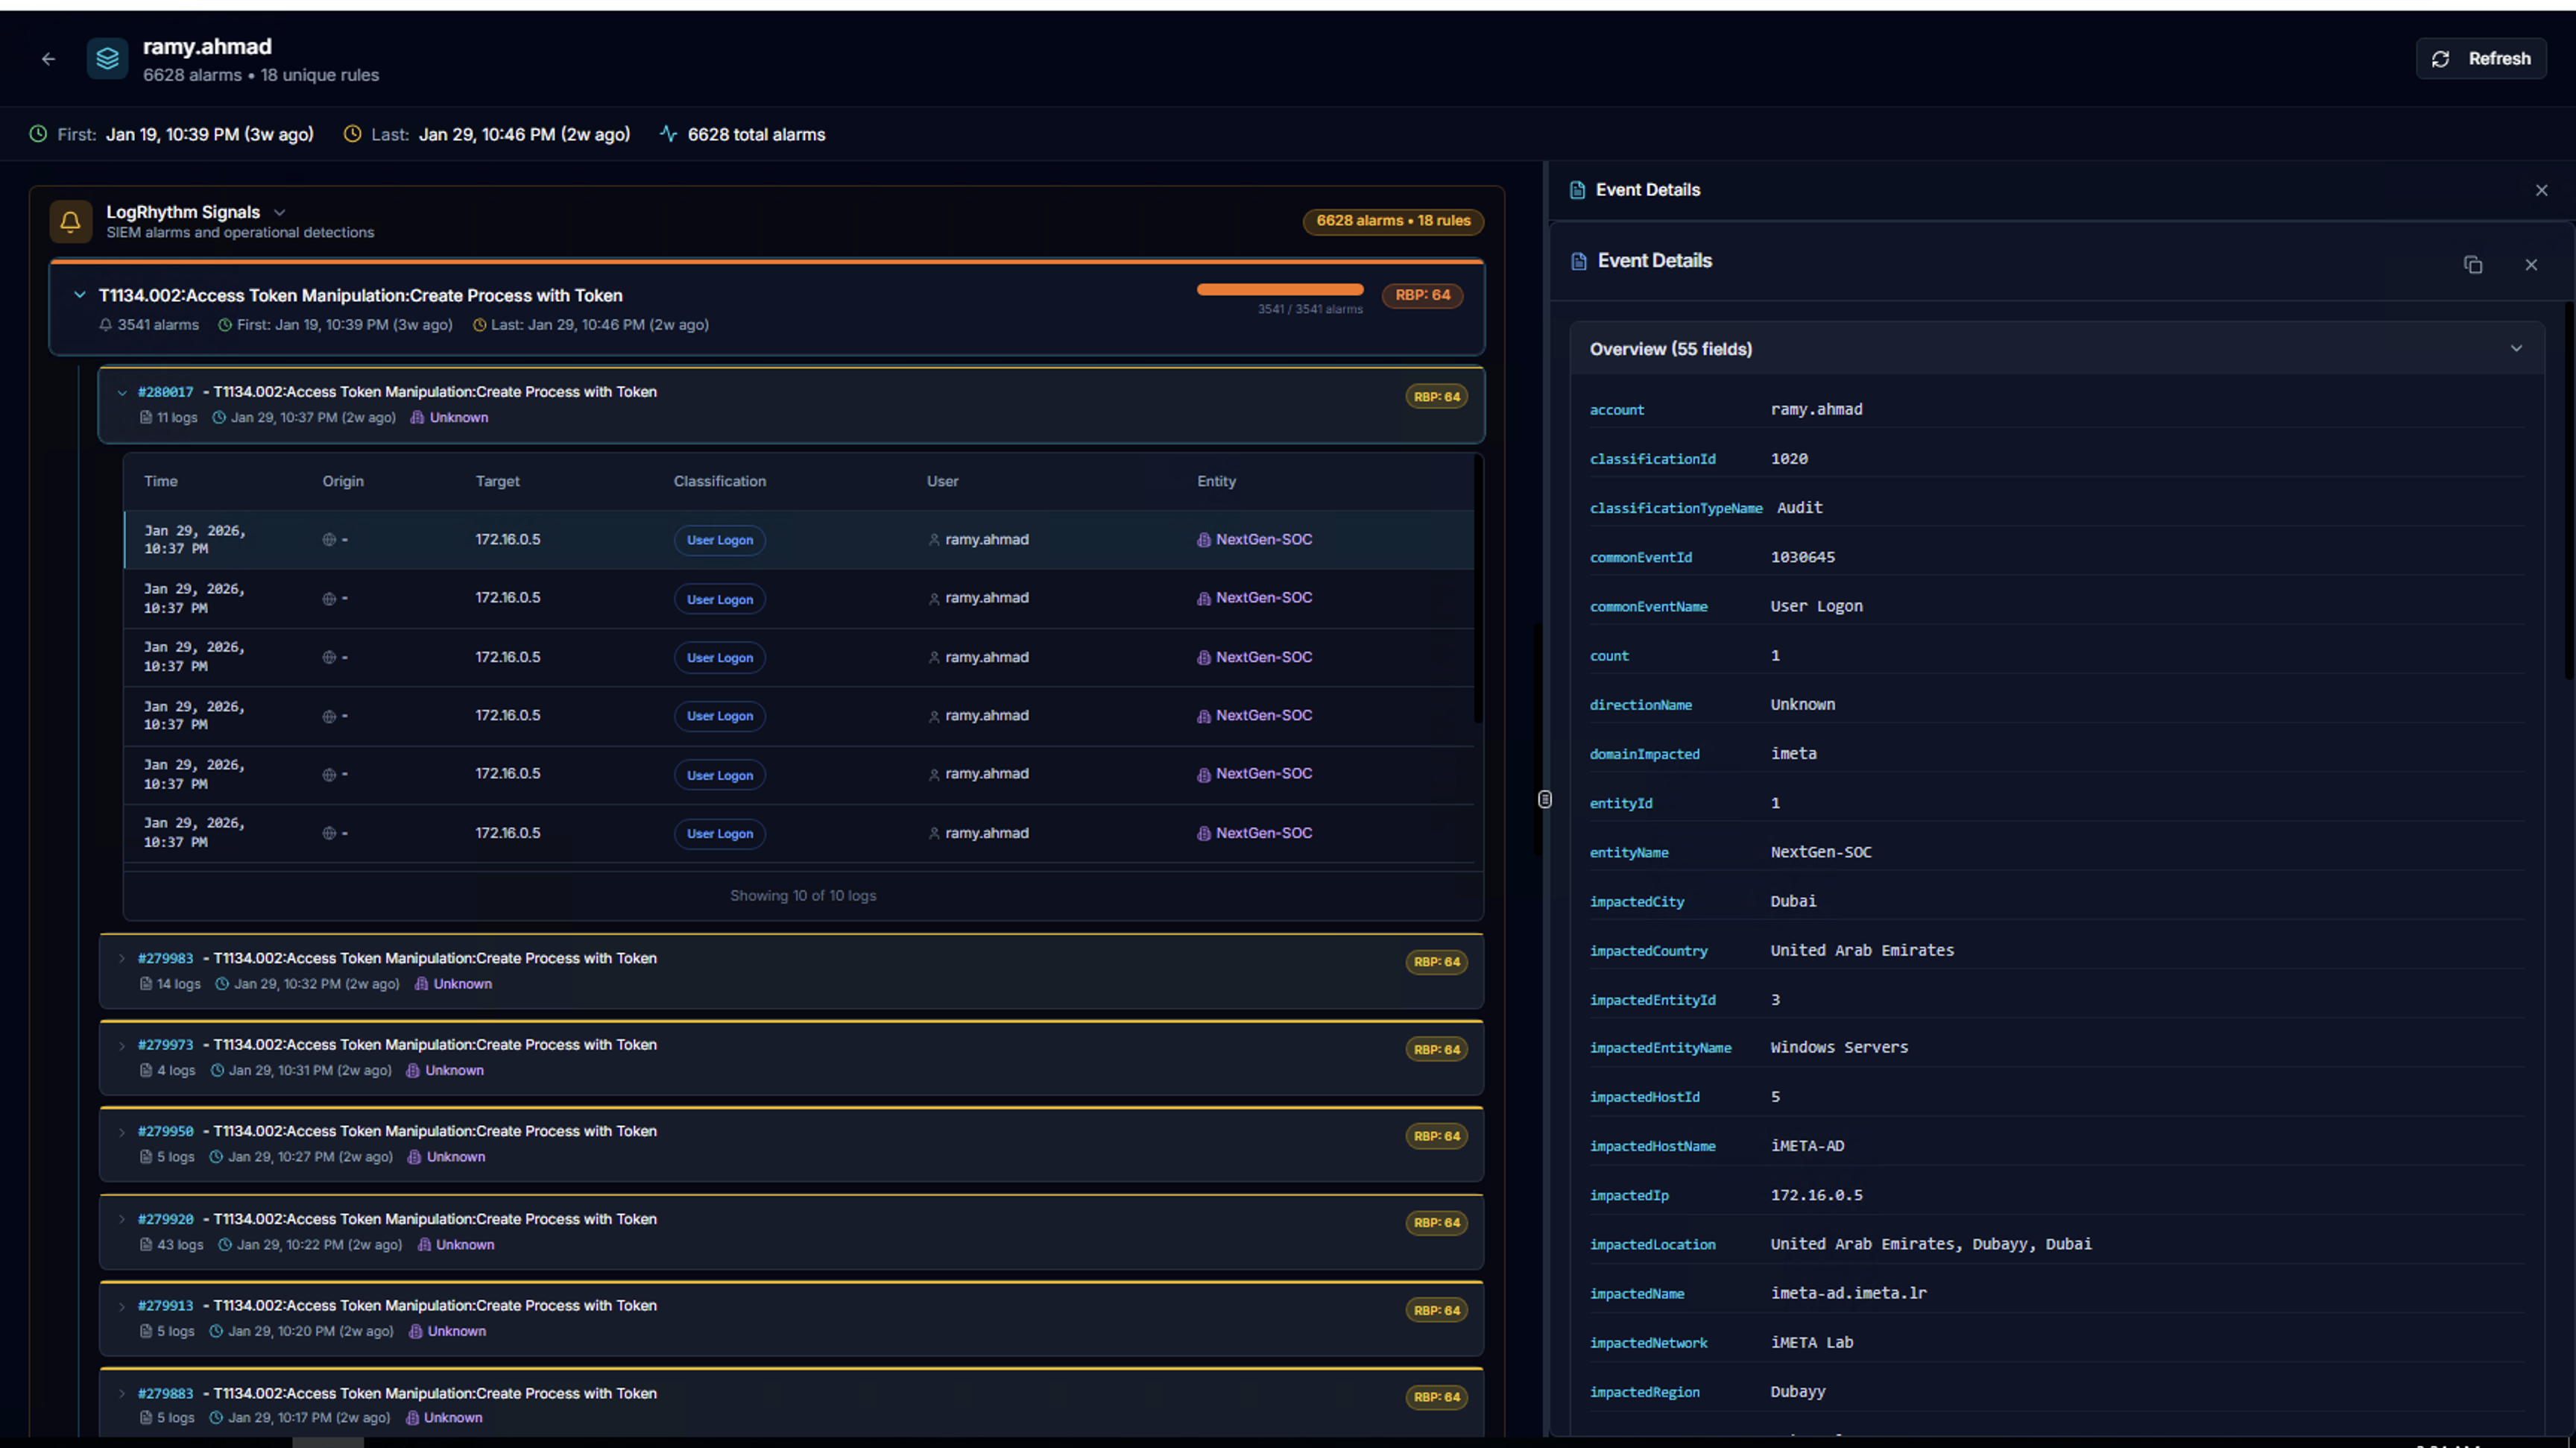Copy event details with copy icon

pos(2472,265)
